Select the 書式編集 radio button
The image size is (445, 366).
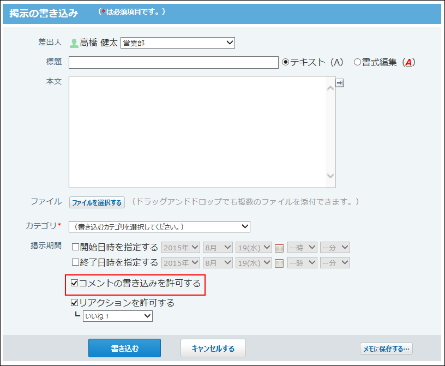(x=357, y=62)
